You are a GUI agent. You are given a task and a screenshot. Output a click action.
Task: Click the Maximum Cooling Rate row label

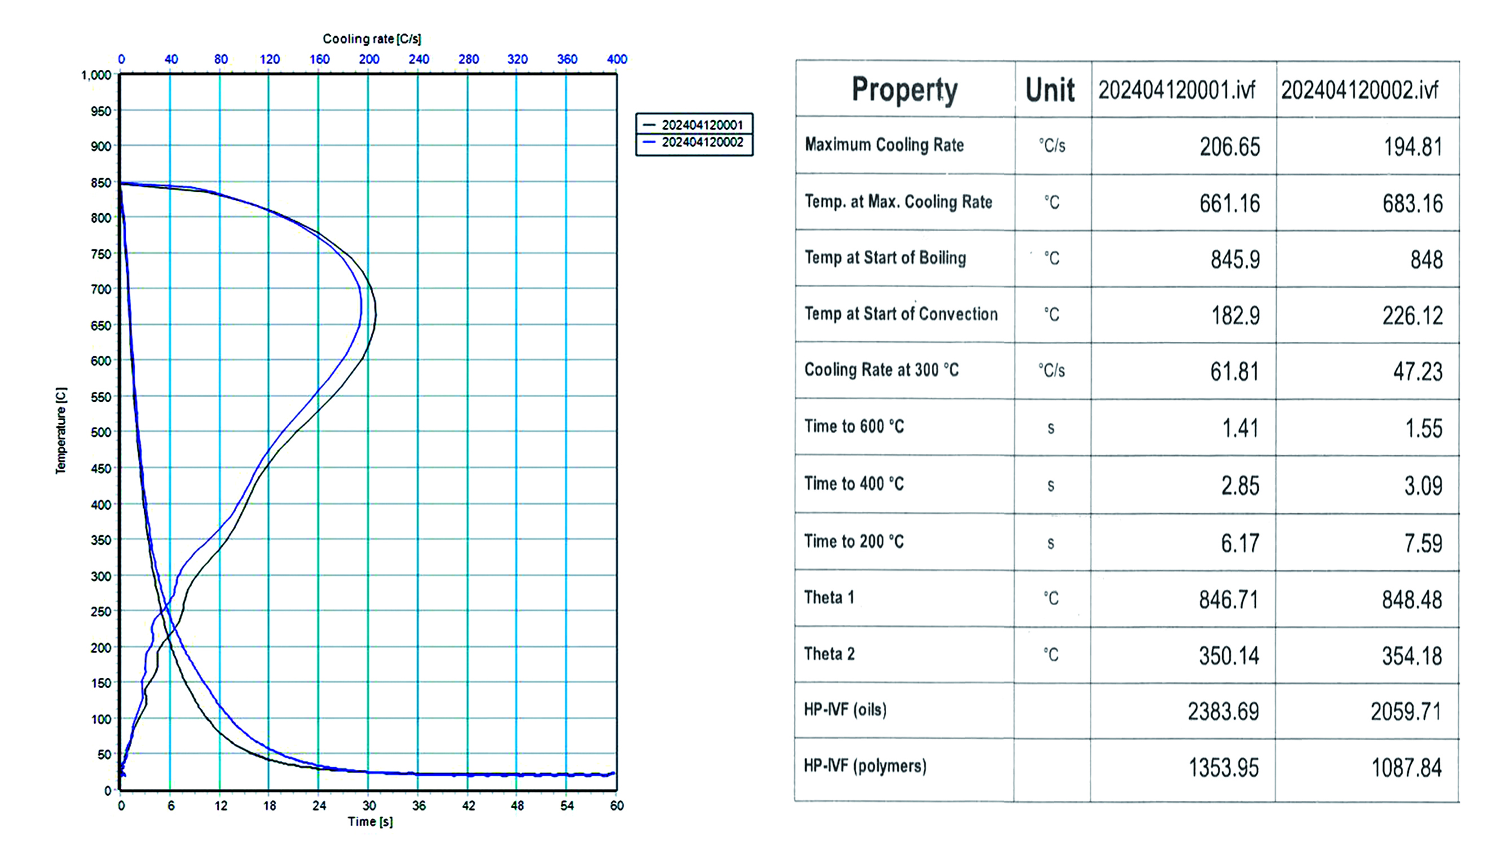[884, 145]
